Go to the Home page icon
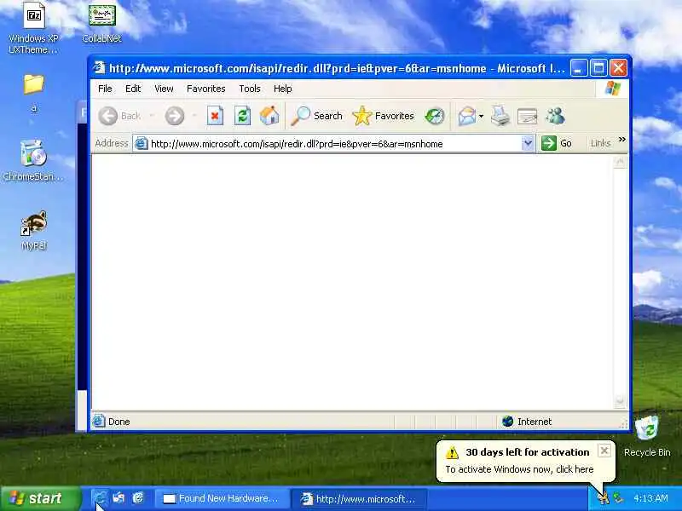 pyautogui.click(x=269, y=116)
